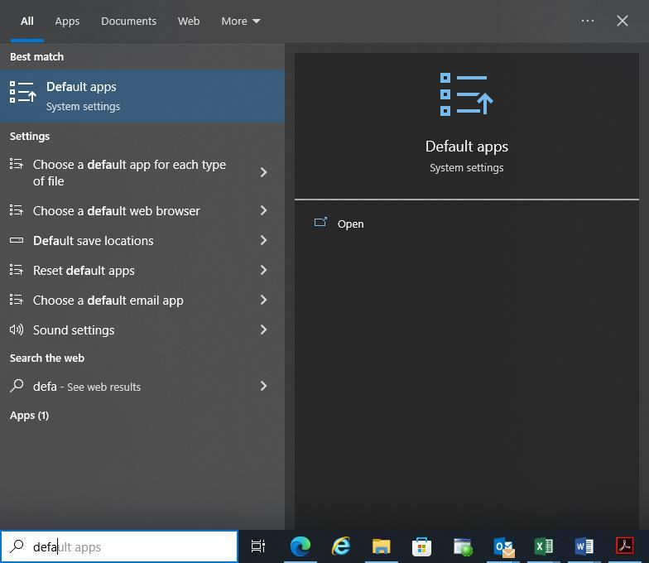Expand 'defa - See web results' arrow
Viewport: 649px width, 563px height.
263,386
